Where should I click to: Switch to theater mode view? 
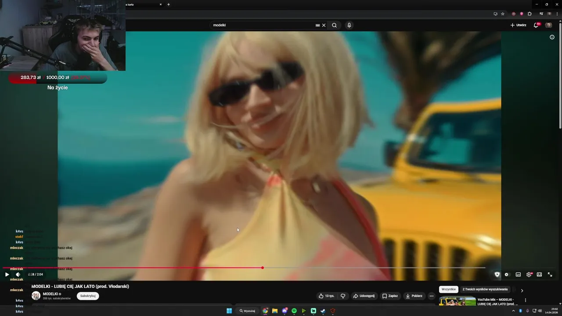click(x=539, y=274)
